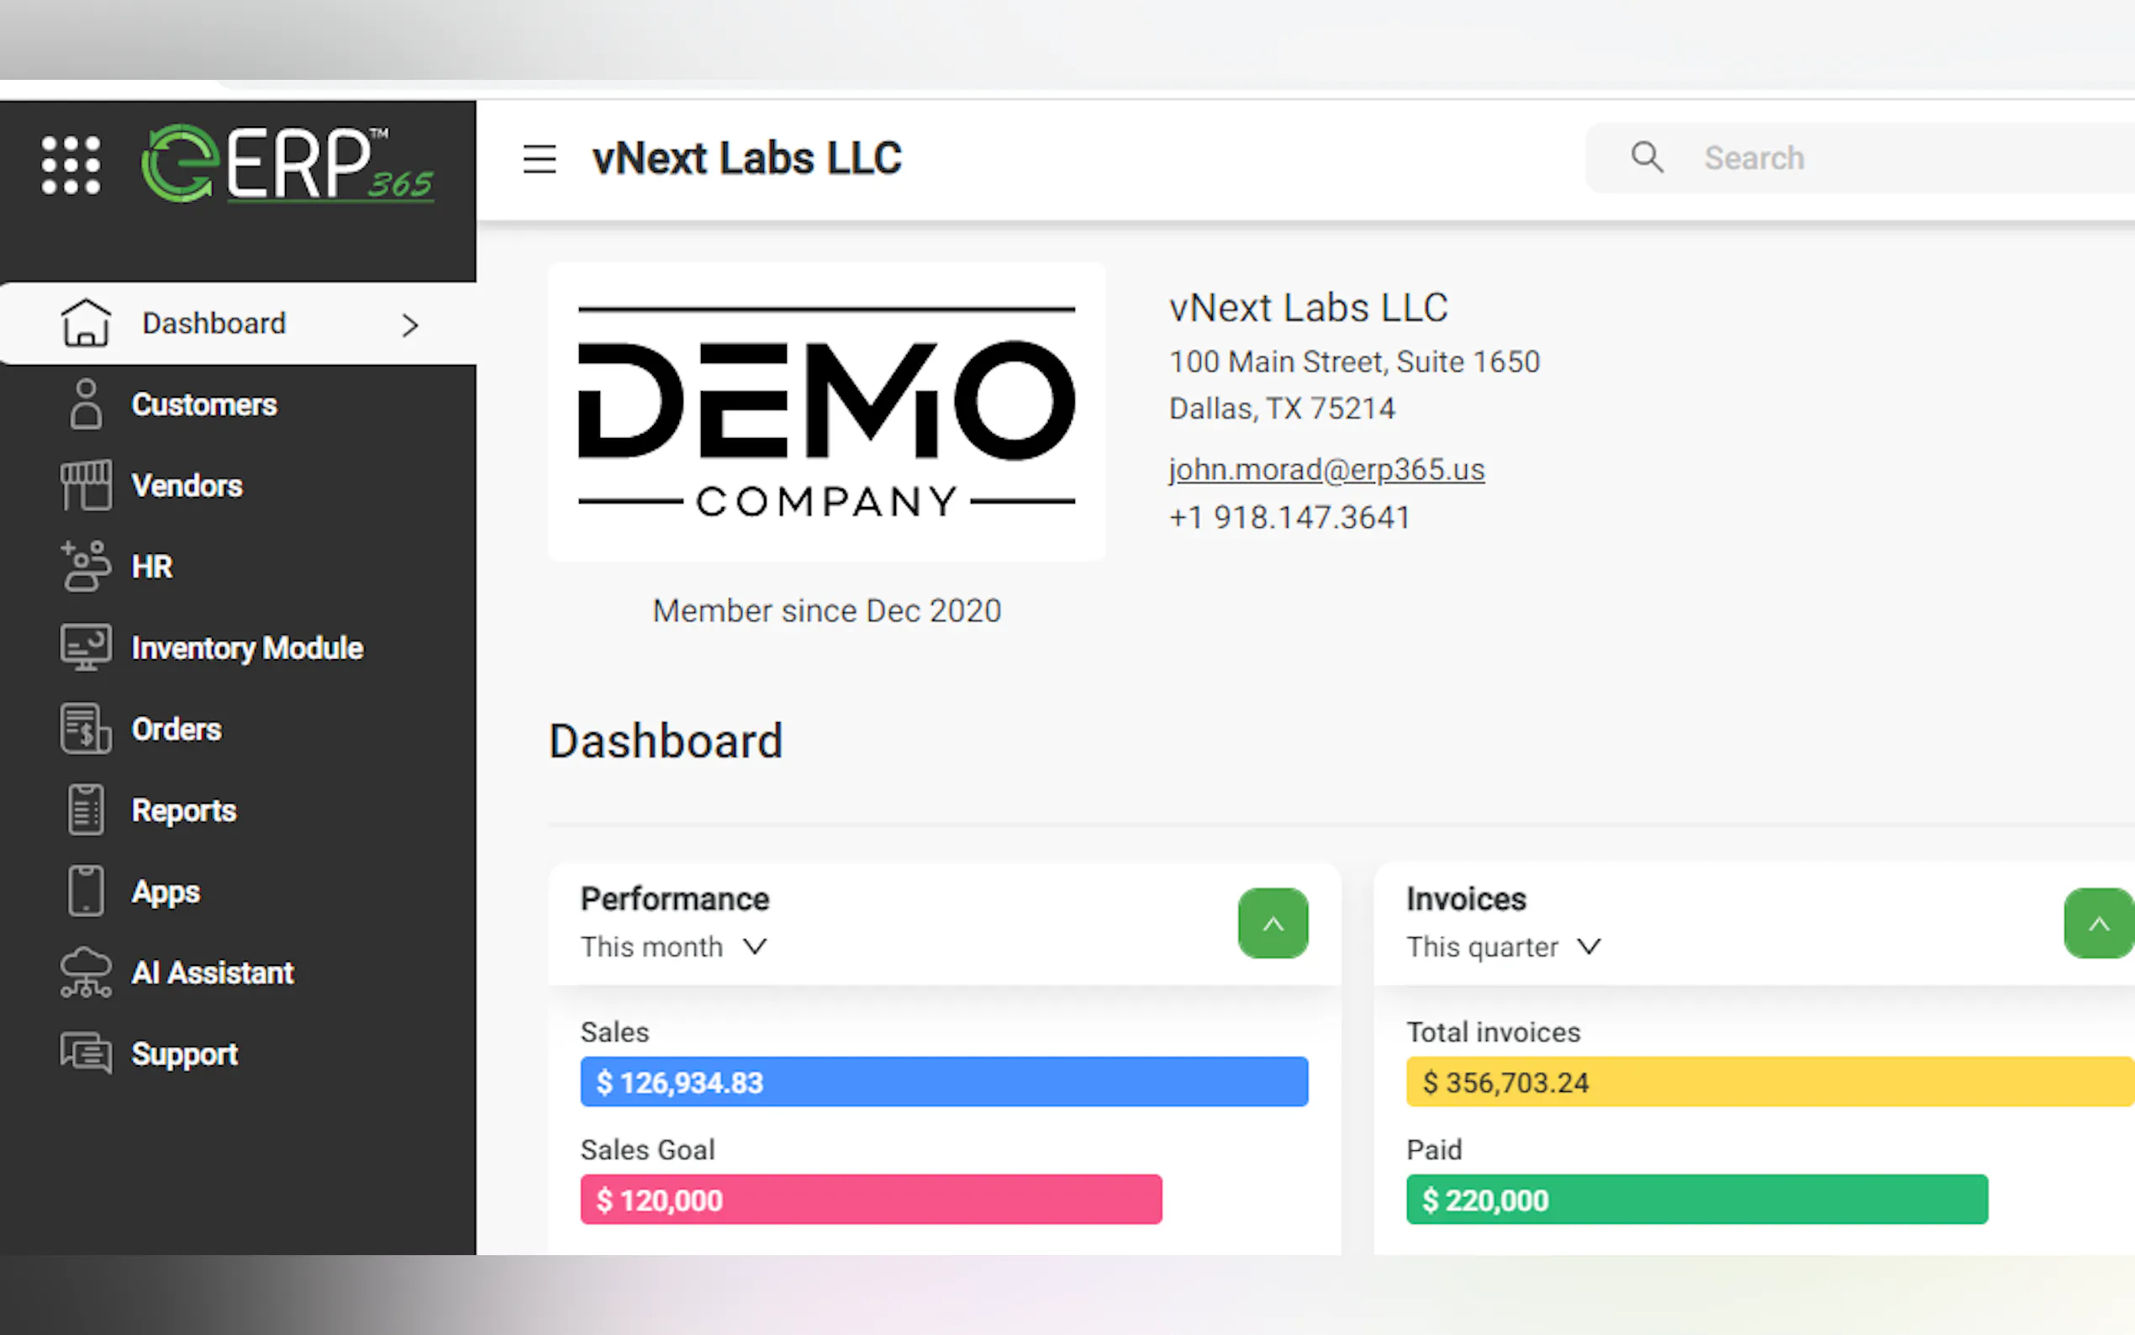
Task: Collapse the Performance card with green button
Action: [x=1272, y=923]
